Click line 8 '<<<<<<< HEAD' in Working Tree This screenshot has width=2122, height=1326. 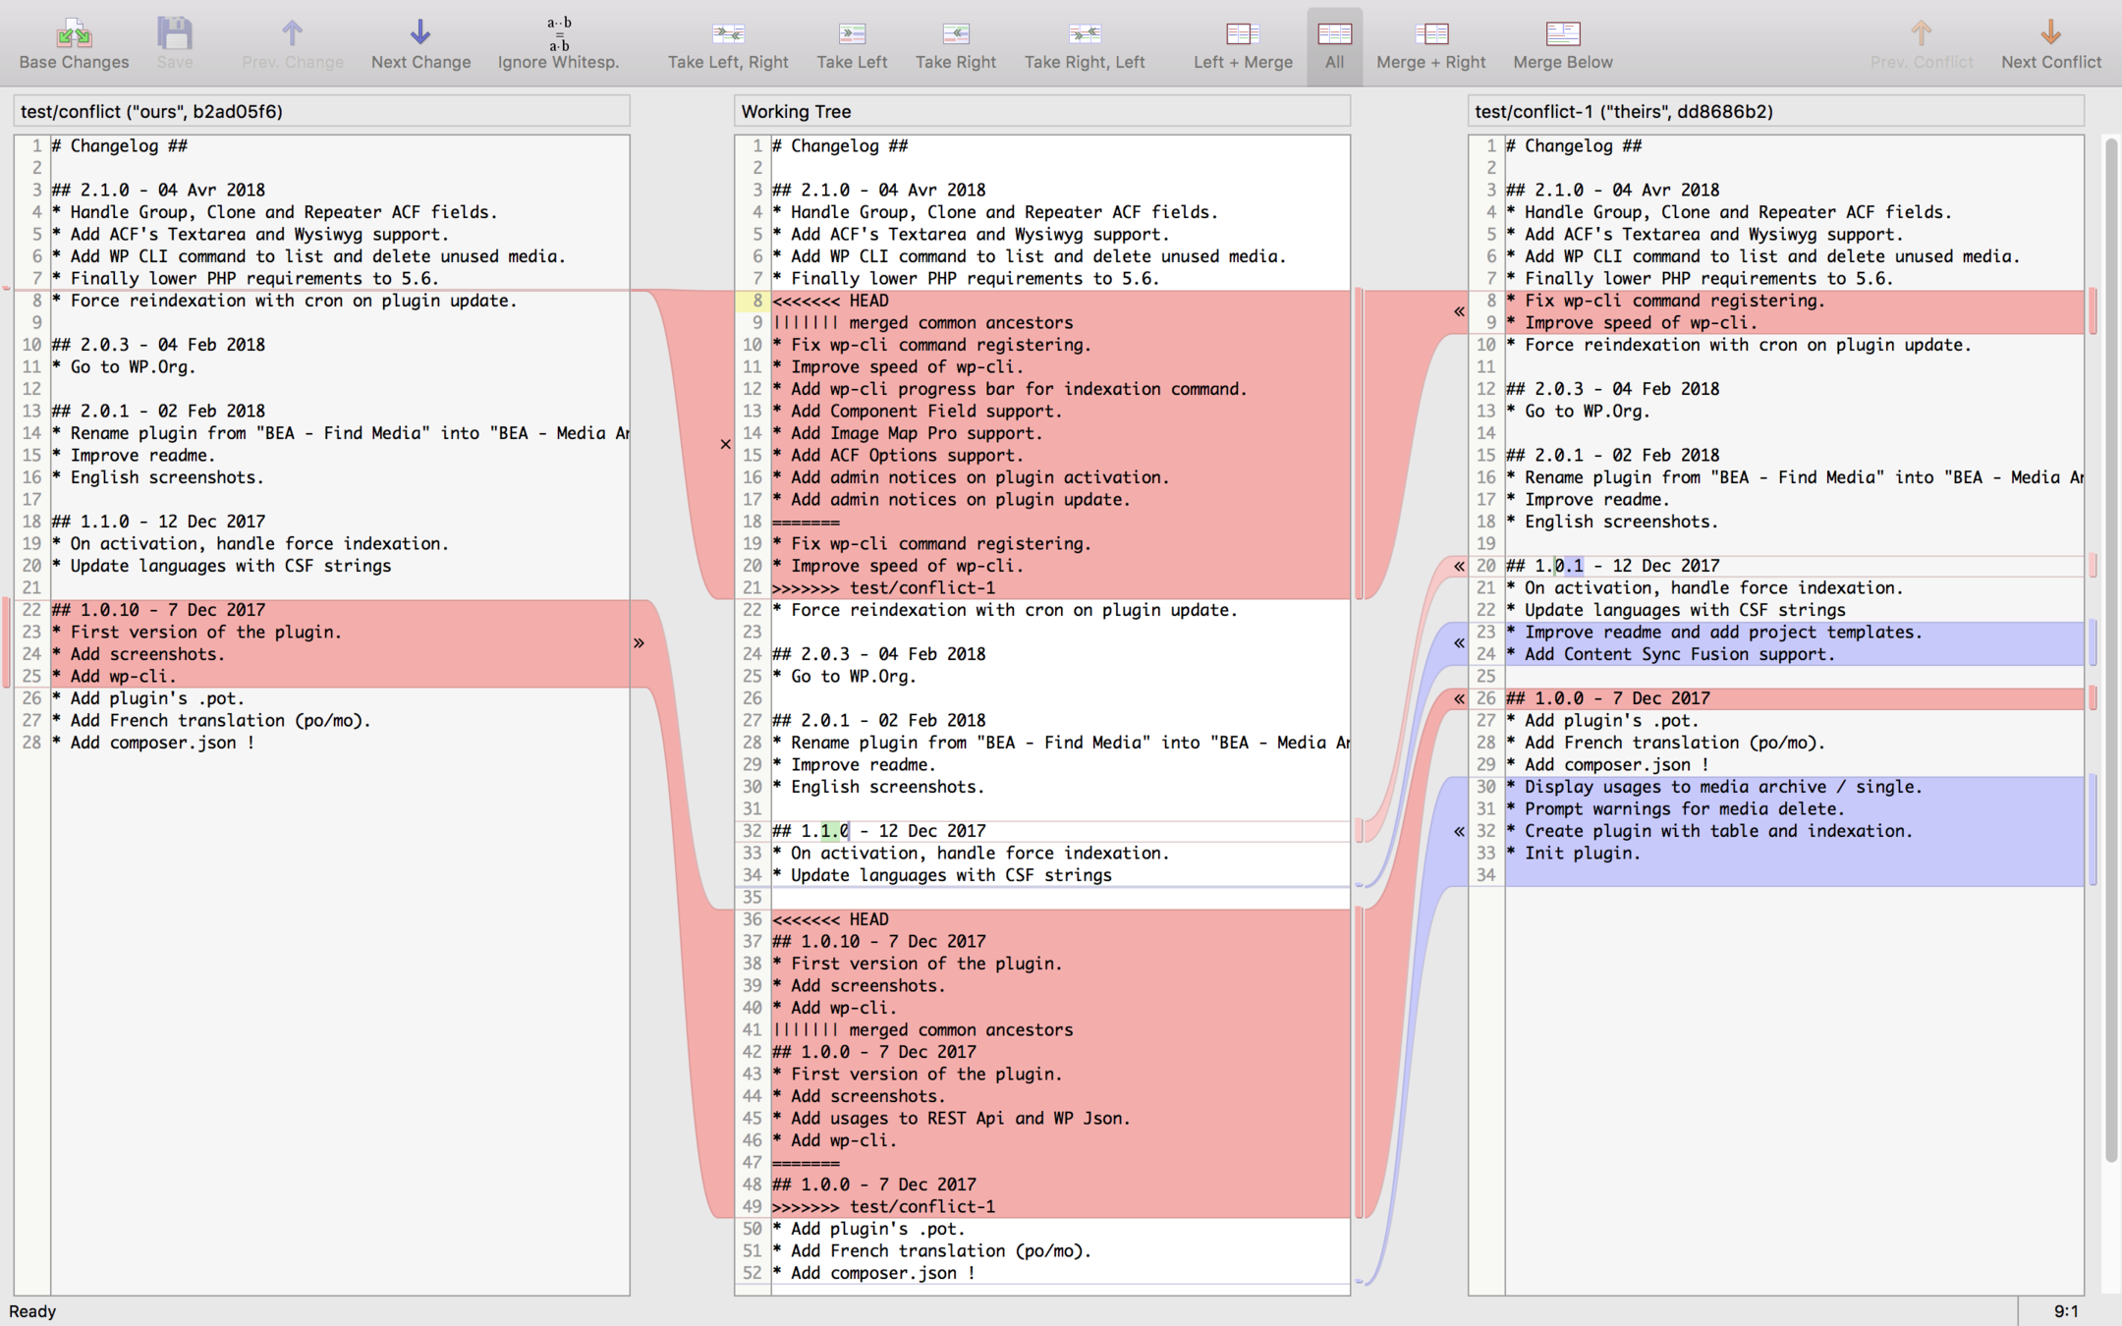tap(830, 301)
